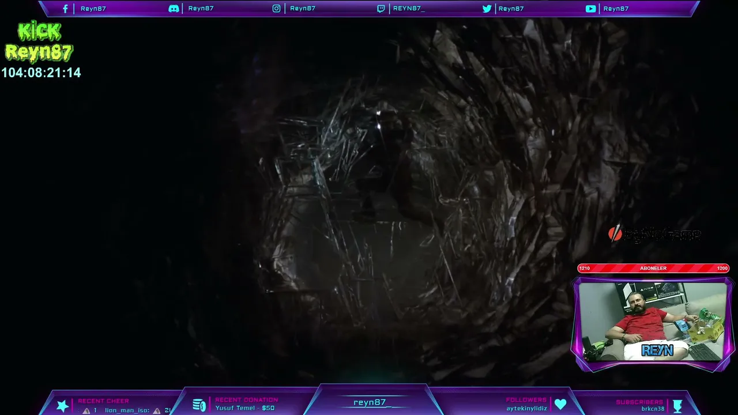The height and width of the screenshot is (415, 738).
Task: Click the Reyn87 name next to Discord
Action: coord(201,9)
